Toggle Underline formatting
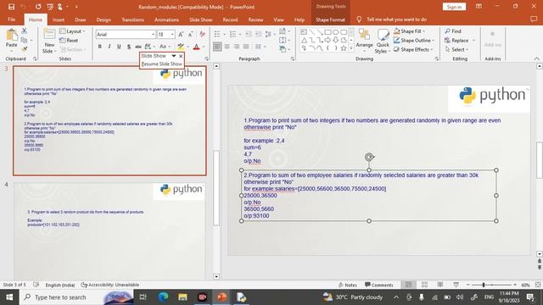This screenshot has height=305, width=543. click(x=119, y=47)
